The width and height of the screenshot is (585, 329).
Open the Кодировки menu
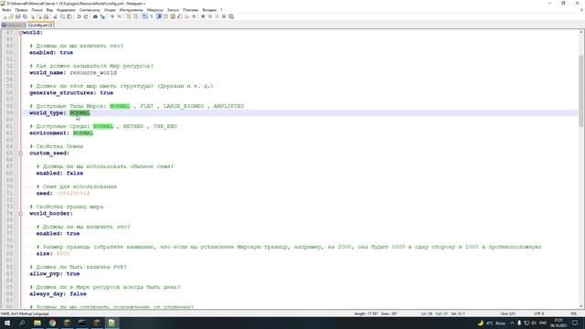pyautogui.click(x=66, y=10)
